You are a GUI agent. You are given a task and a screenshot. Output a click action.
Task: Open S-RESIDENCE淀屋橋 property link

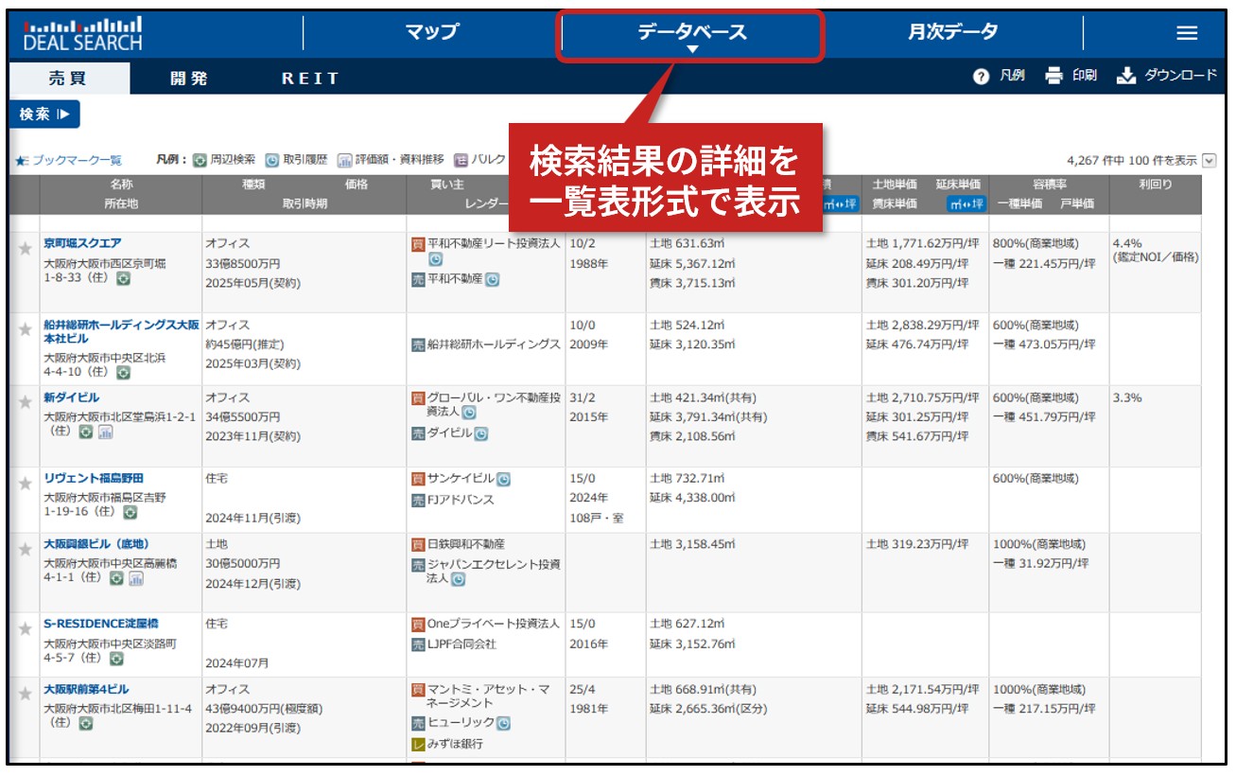click(x=99, y=625)
